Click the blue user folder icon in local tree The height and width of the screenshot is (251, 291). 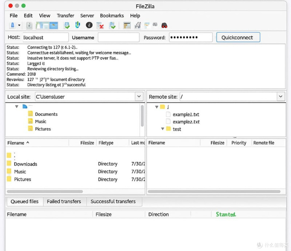(x=25, y=106)
